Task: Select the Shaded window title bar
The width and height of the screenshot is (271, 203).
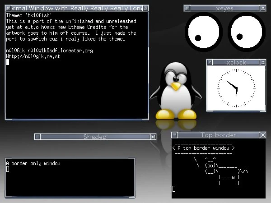Action: pyautogui.click(x=95, y=137)
